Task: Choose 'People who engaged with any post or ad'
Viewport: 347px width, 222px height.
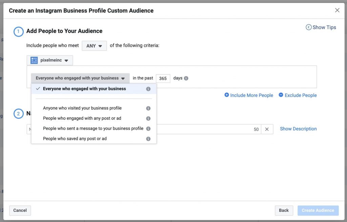Action: 82,118
